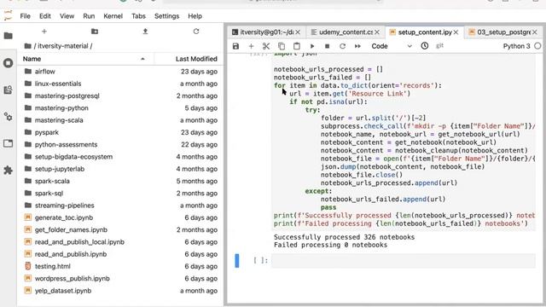Click the Python 3 kernel name
This screenshot has width=546, height=307.
[516, 46]
